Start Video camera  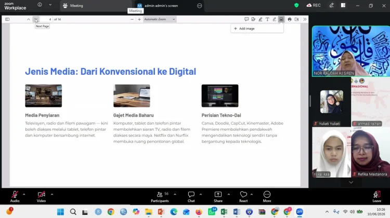click(x=41, y=197)
